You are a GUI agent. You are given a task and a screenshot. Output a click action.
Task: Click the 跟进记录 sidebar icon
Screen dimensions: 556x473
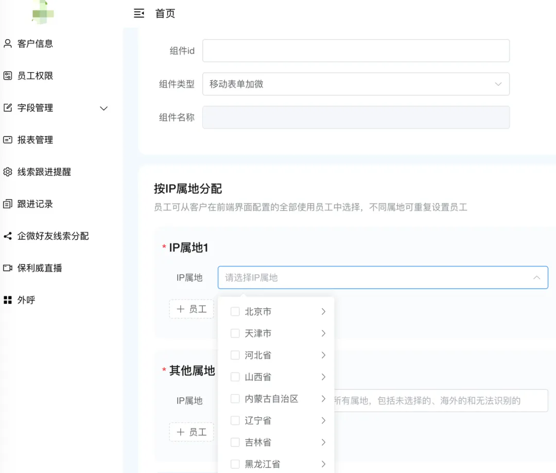point(8,204)
